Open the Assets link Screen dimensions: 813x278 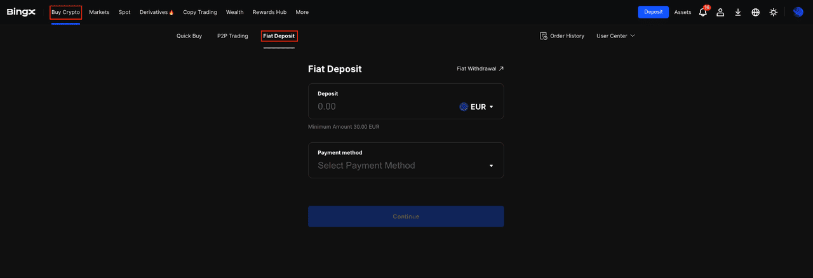pyautogui.click(x=683, y=12)
